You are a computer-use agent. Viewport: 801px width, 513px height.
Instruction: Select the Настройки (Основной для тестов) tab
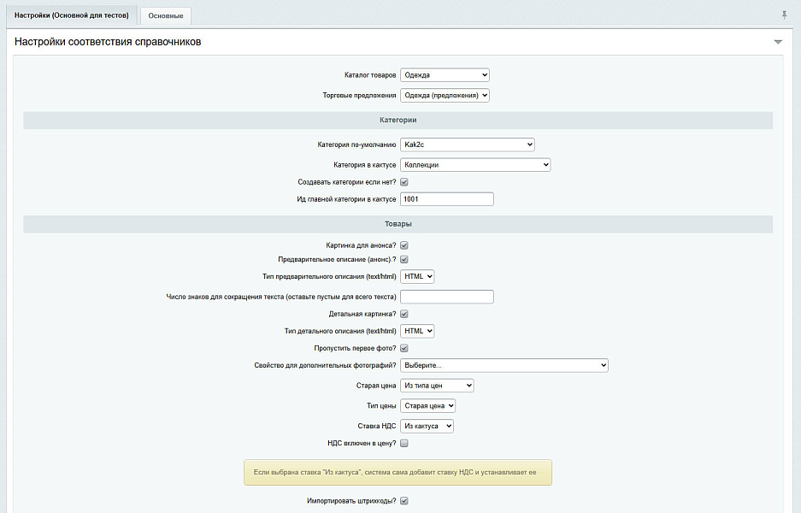tap(71, 15)
